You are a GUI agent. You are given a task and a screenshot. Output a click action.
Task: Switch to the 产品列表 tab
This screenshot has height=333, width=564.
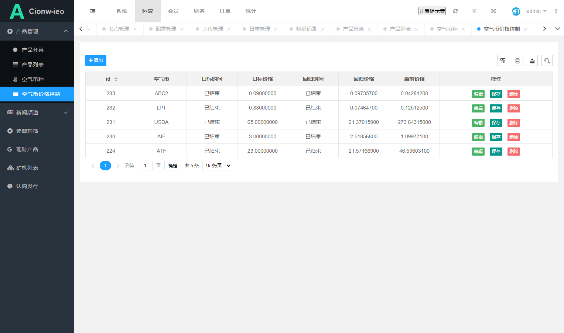pos(400,29)
